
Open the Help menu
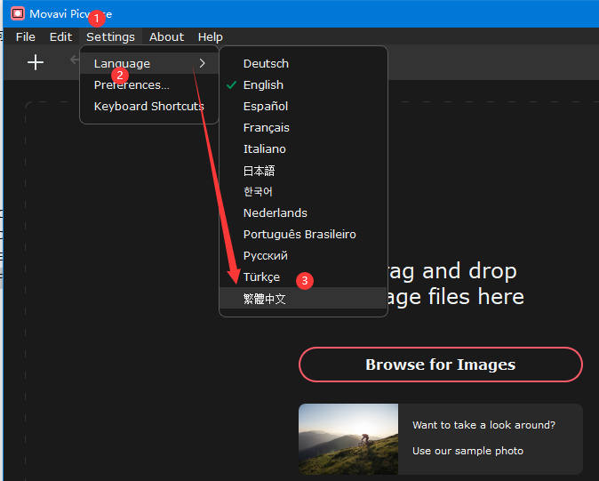[210, 36]
